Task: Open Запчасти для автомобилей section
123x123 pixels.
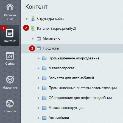Action: tap(71, 78)
